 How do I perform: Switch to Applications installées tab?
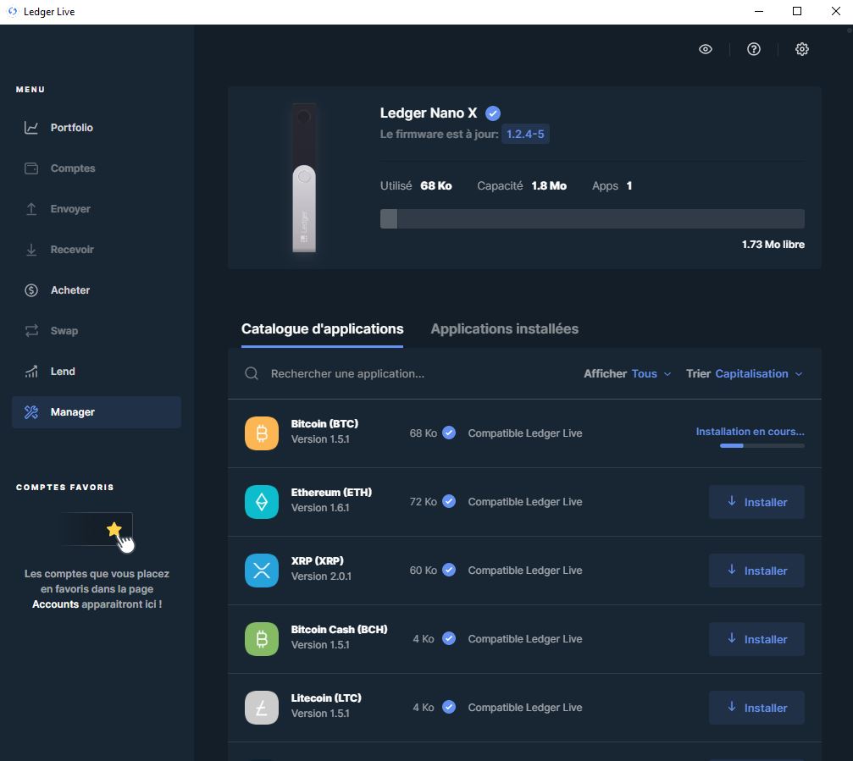coord(504,328)
